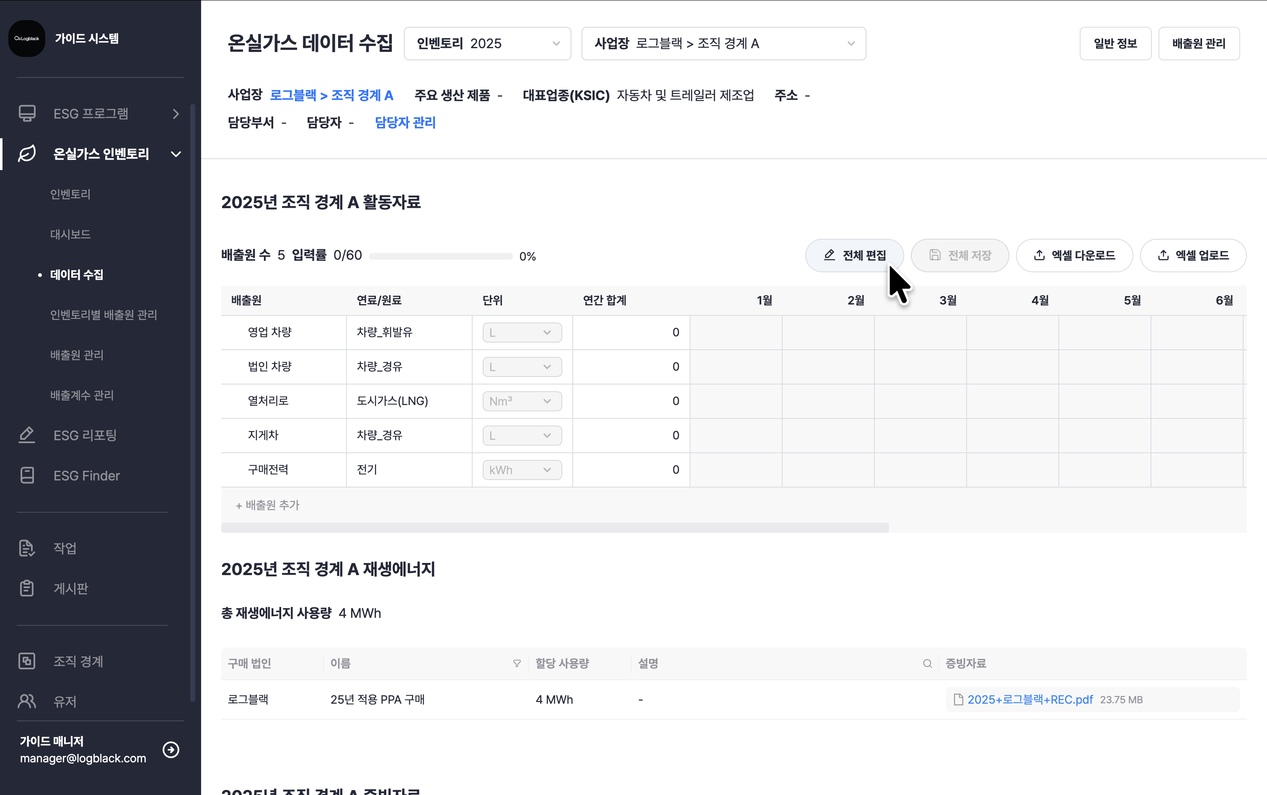Image resolution: width=1267 pixels, height=795 pixels.
Task: Click the ESG 리포팅 pencil icon
Action: (x=27, y=435)
